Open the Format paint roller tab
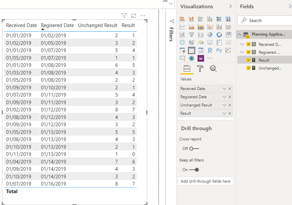 (x=200, y=69)
